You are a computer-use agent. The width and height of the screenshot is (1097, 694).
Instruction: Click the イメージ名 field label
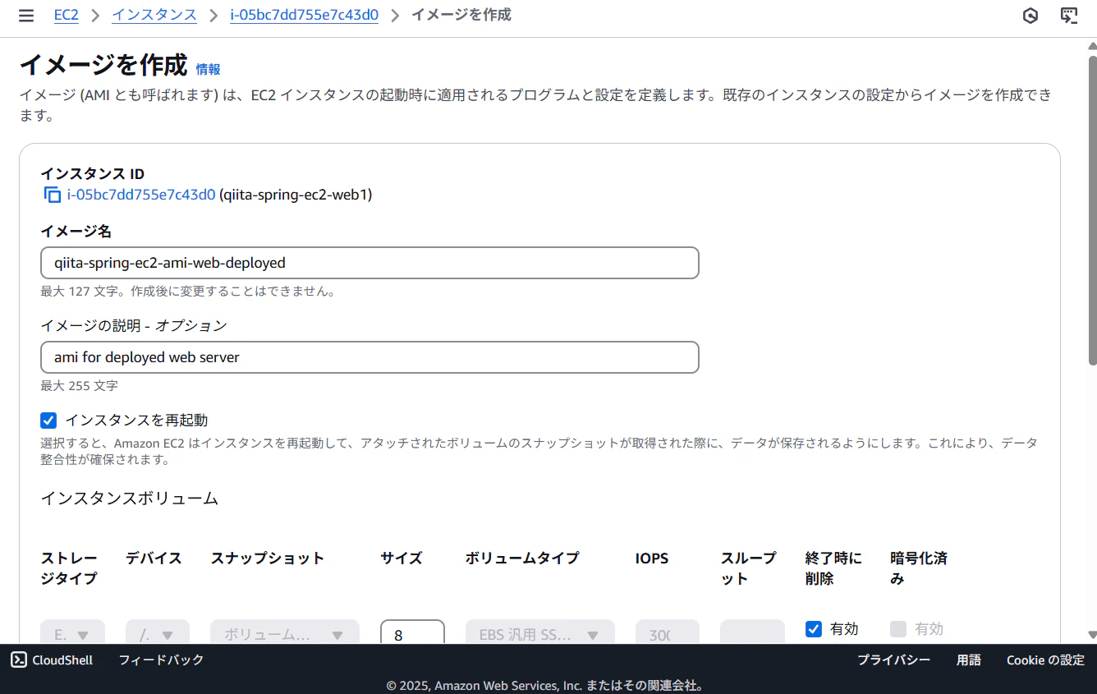pyautogui.click(x=76, y=232)
